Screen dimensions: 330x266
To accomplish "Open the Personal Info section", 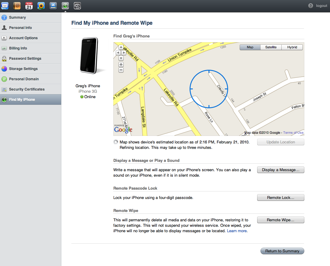I will [x=31, y=27].
